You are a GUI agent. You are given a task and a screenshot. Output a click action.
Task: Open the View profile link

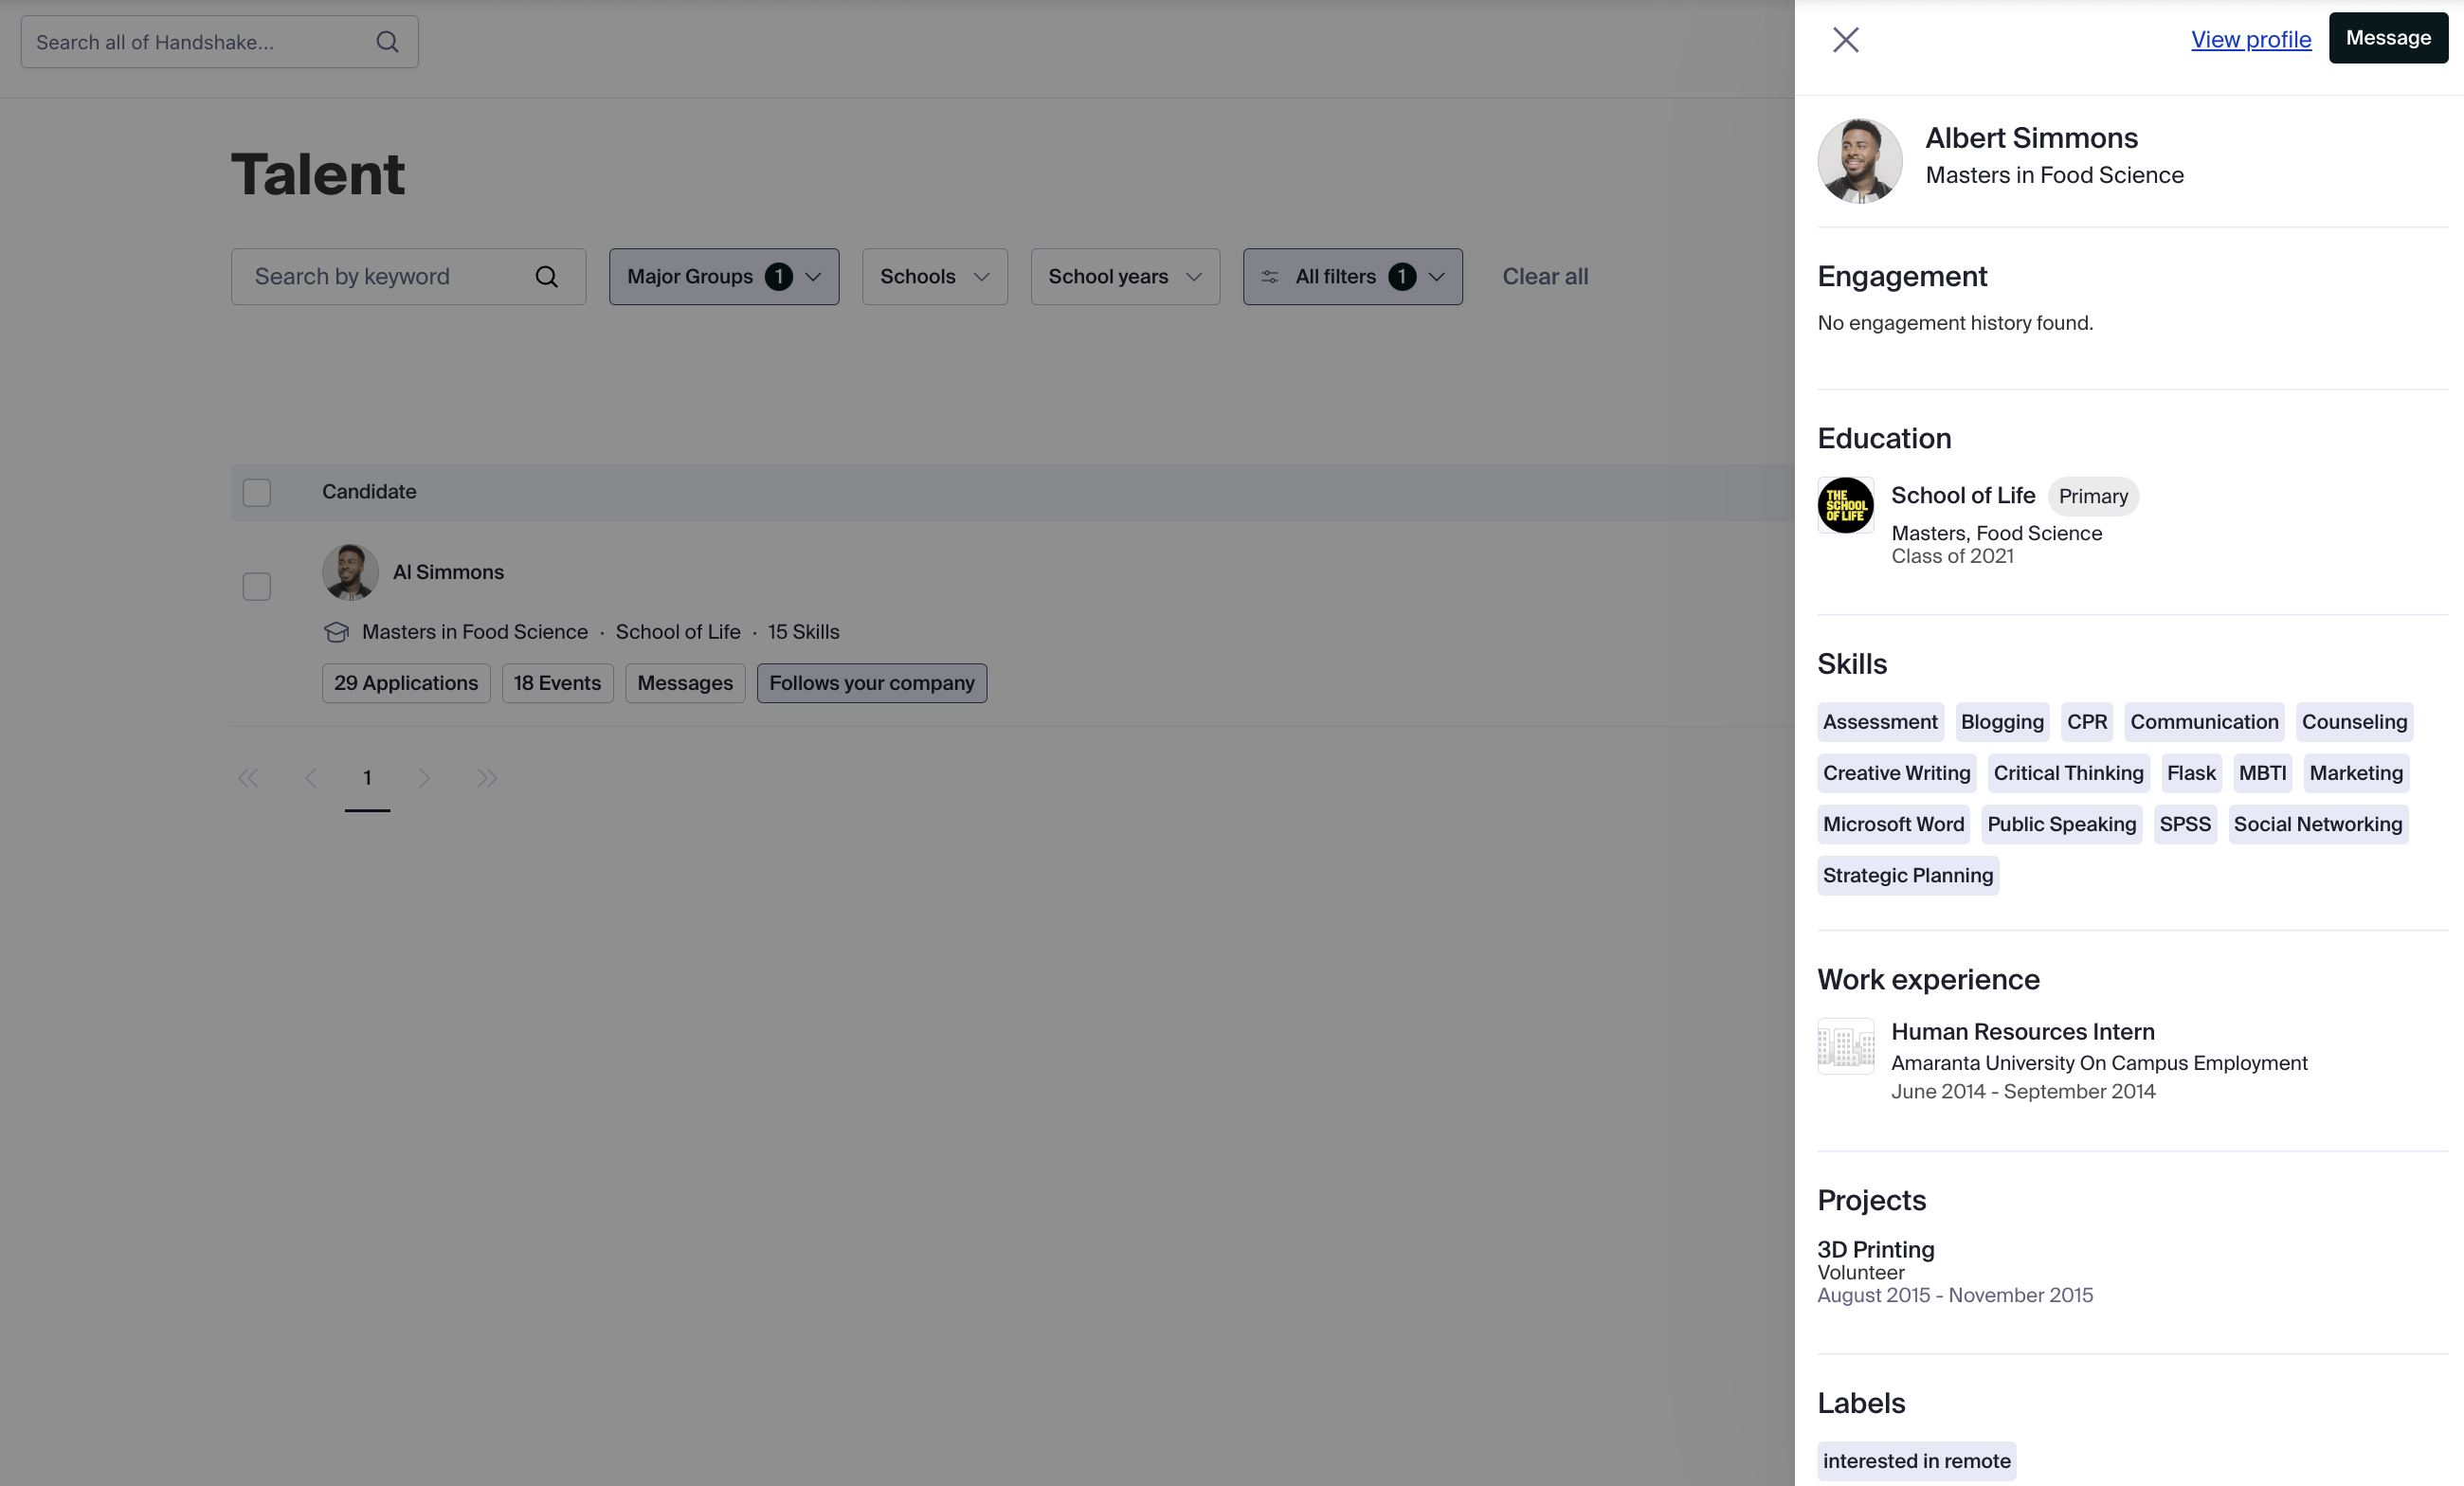pos(2250,40)
